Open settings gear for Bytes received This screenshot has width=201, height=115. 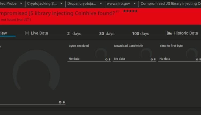click(106, 59)
